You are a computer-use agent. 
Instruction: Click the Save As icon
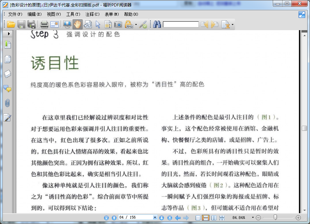(32, 24)
